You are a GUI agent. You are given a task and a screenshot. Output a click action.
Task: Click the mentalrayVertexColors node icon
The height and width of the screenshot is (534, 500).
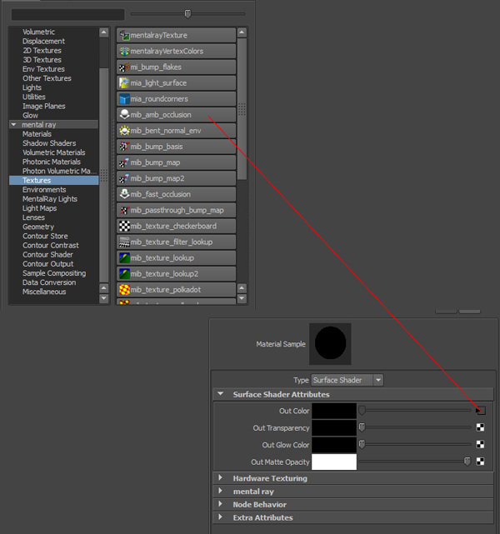click(x=124, y=51)
